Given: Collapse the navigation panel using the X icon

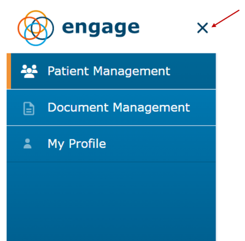Looking at the screenshot, I should 203,28.
